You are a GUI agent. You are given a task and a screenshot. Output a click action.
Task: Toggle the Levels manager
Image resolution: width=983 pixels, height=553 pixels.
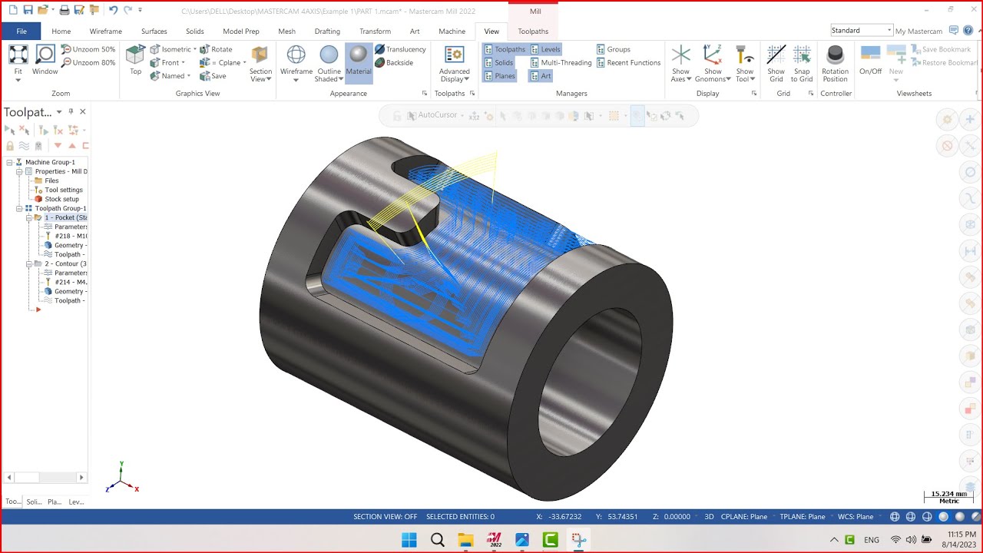point(545,49)
